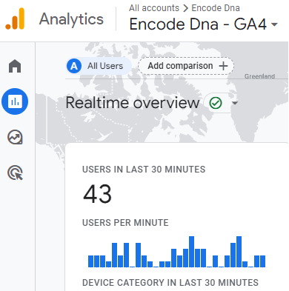289x291 pixels.
Task: Click the All Users comparison chip
Action: (99, 66)
